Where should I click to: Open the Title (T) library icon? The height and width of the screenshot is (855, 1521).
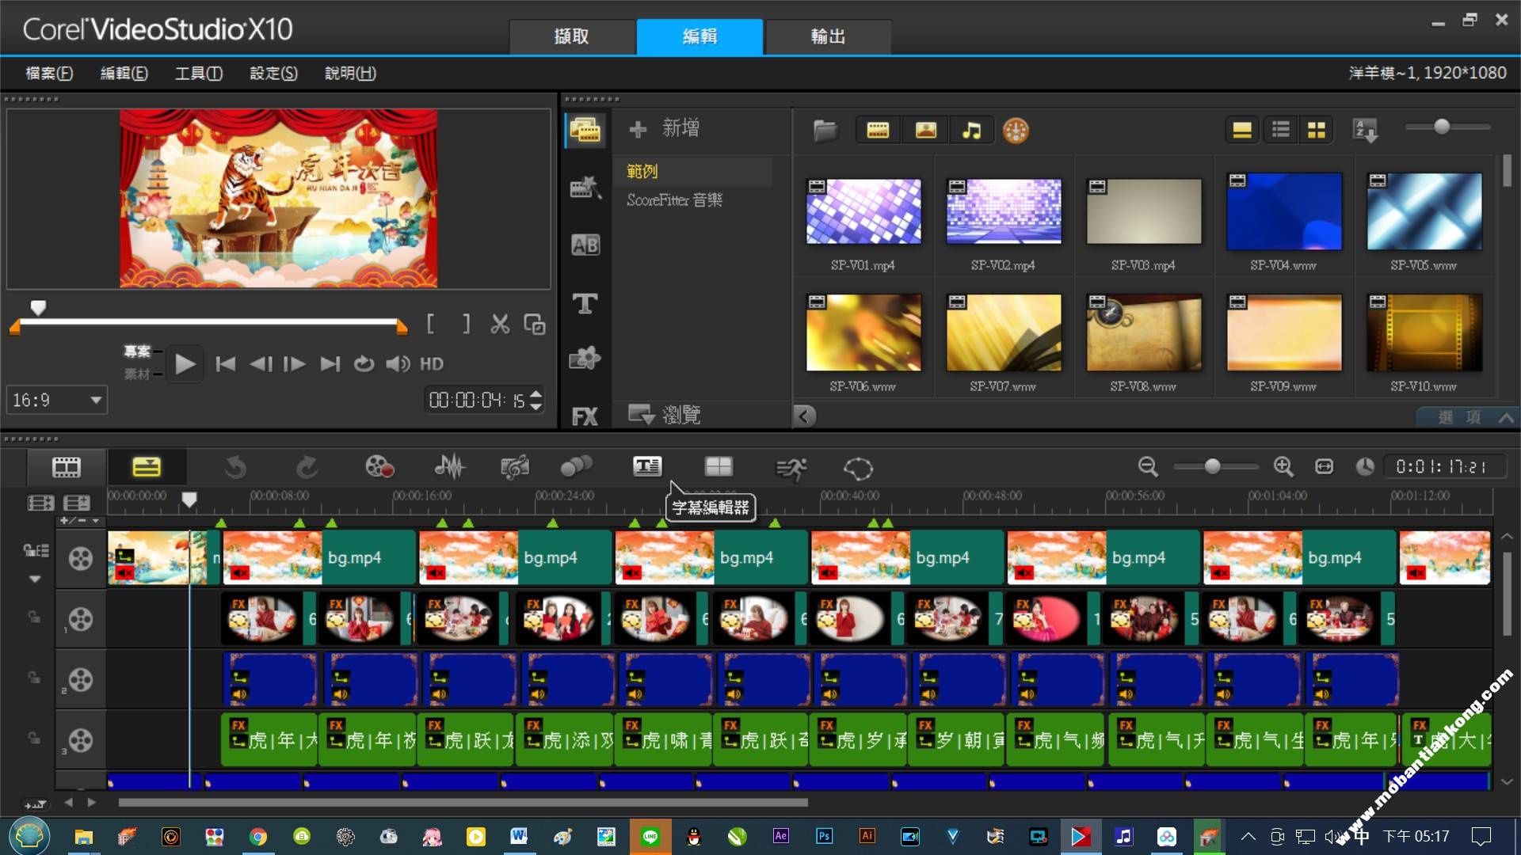pos(585,303)
